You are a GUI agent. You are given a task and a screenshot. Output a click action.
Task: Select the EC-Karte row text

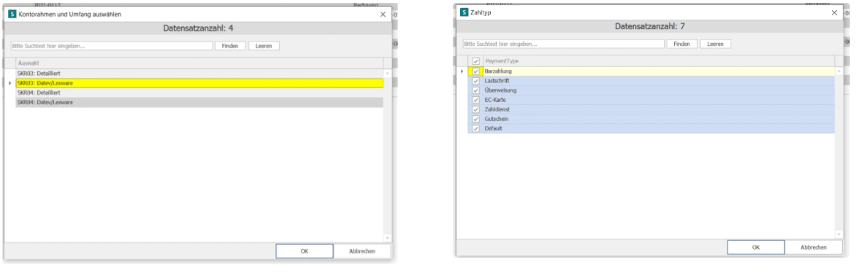click(495, 100)
